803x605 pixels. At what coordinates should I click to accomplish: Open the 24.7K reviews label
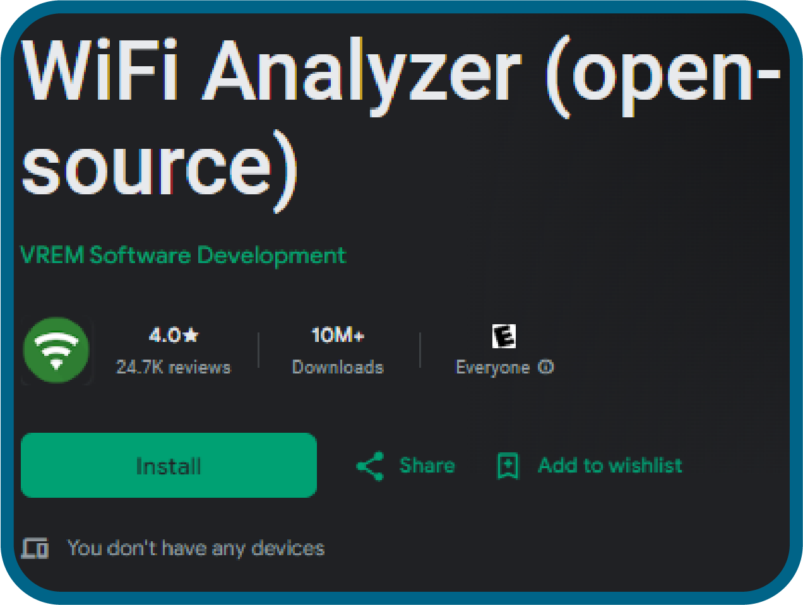click(174, 367)
